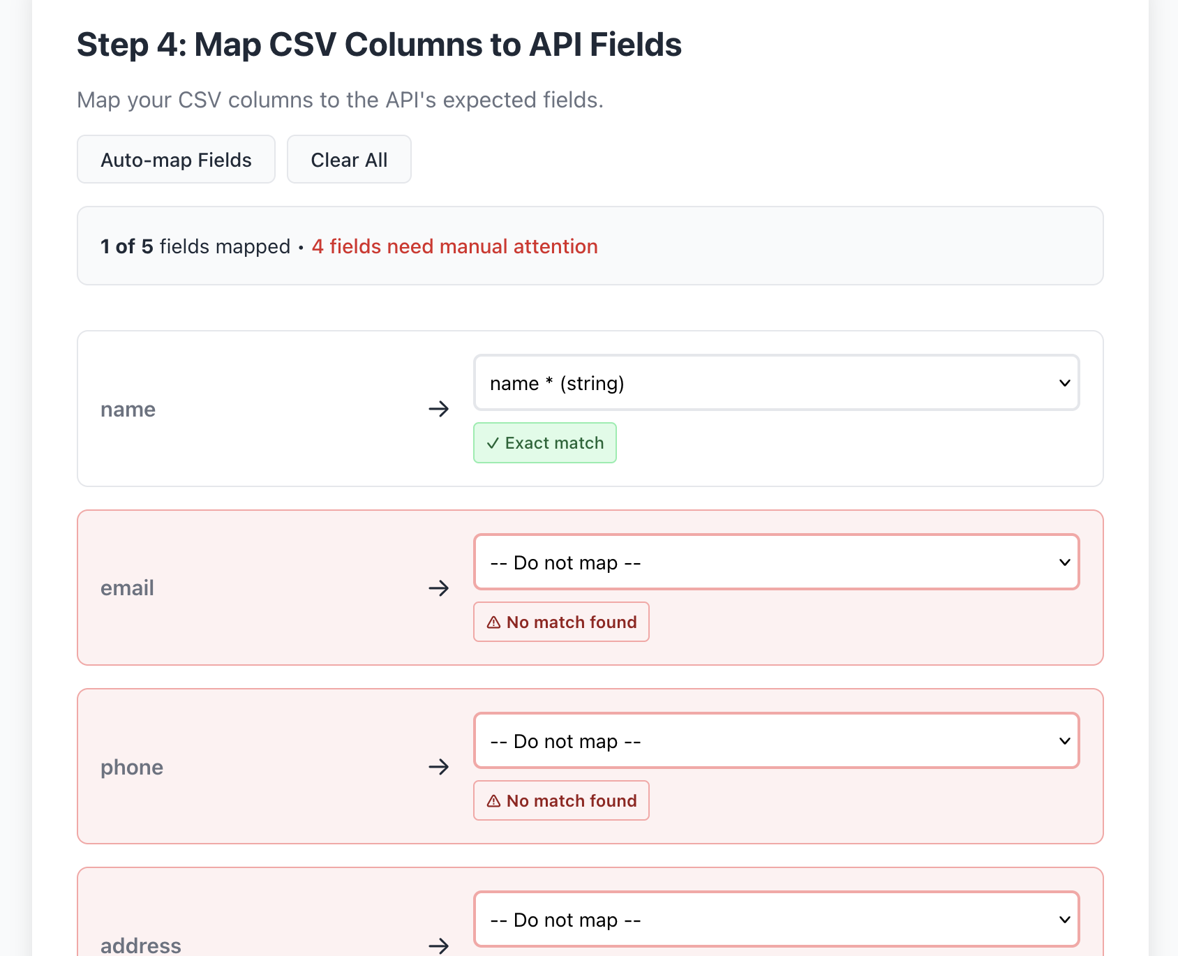Open the mapping dropdown for the email column
The image size is (1178, 956).
click(x=776, y=562)
